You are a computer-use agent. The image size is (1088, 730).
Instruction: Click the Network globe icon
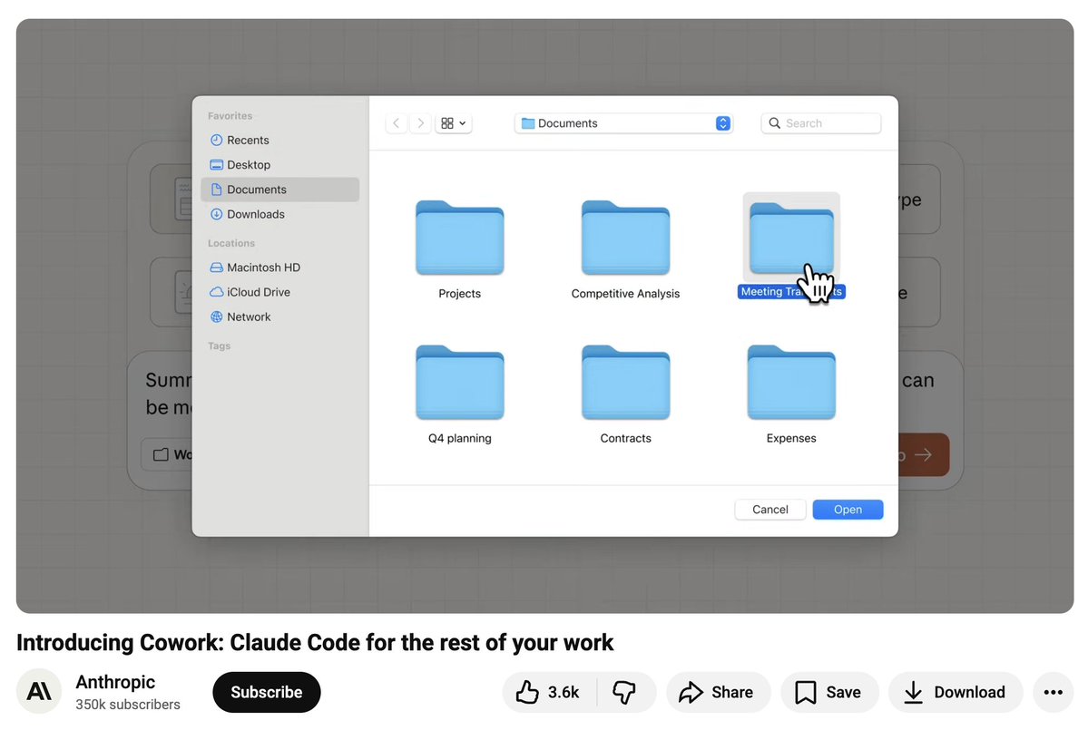coord(217,316)
